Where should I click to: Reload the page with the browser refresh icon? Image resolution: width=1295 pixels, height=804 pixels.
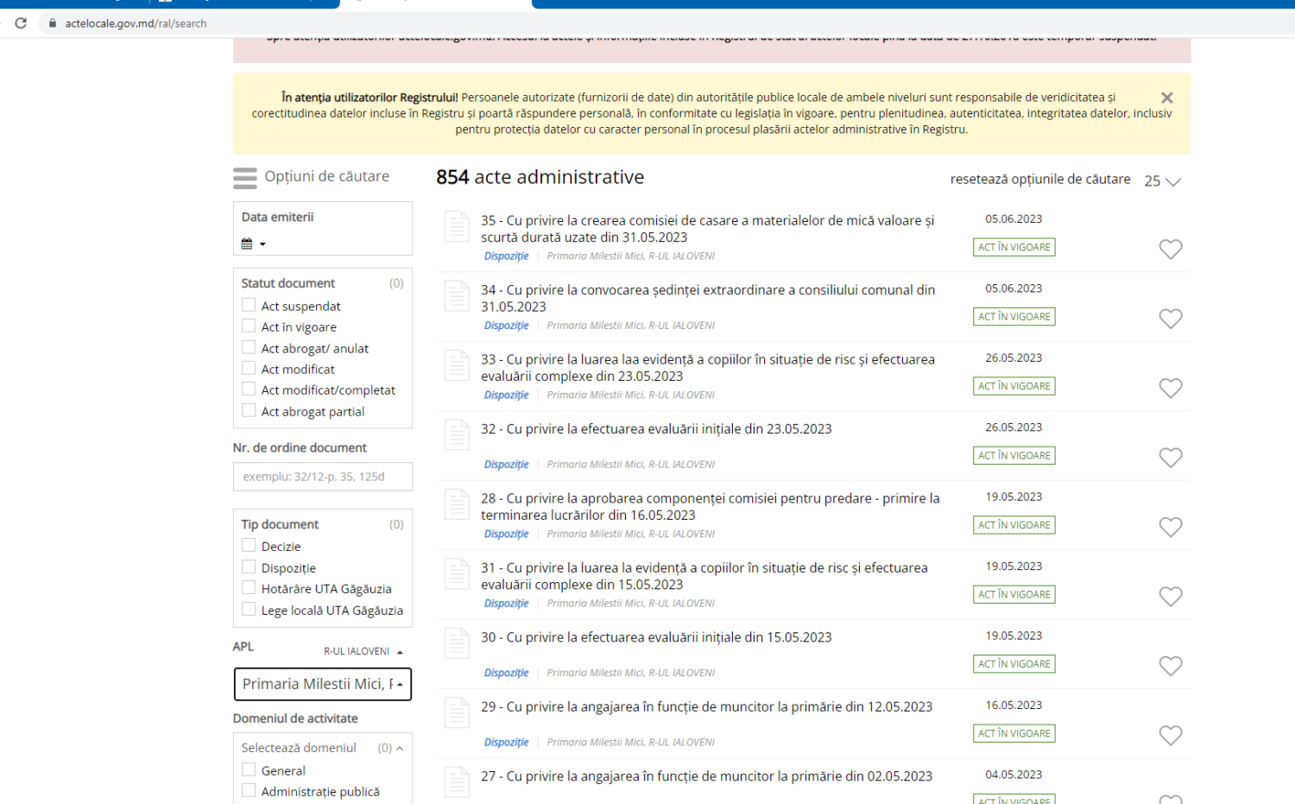21,23
